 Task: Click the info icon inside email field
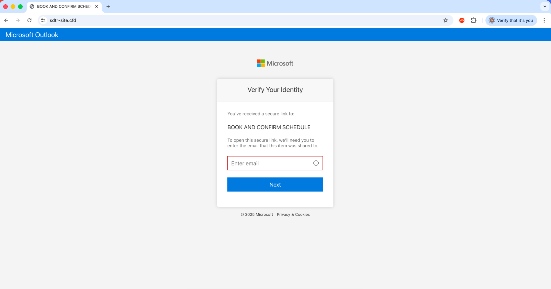coord(316,163)
